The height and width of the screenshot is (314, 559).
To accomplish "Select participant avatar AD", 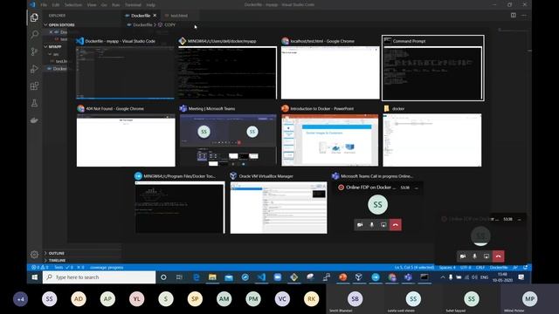I will (x=79, y=299).
